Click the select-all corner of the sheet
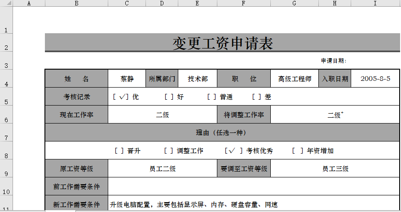This screenshot has width=401, height=212. (6, 3)
